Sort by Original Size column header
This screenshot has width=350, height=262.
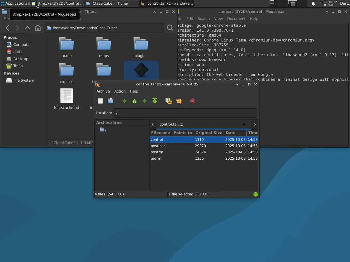(209, 133)
